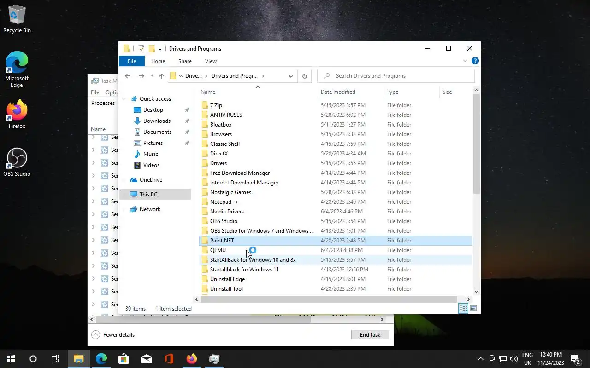This screenshot has width=590, height=368.
Task: Select Task Manager Processes tab
Action: coord(103,103)
